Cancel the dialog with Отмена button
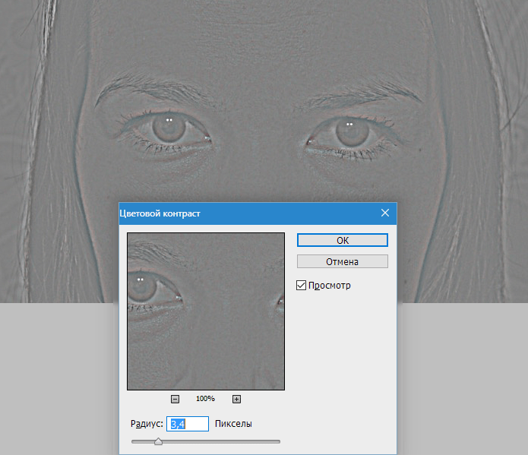Viewport: 528px width, 455px height. click(x=343, y=262)
